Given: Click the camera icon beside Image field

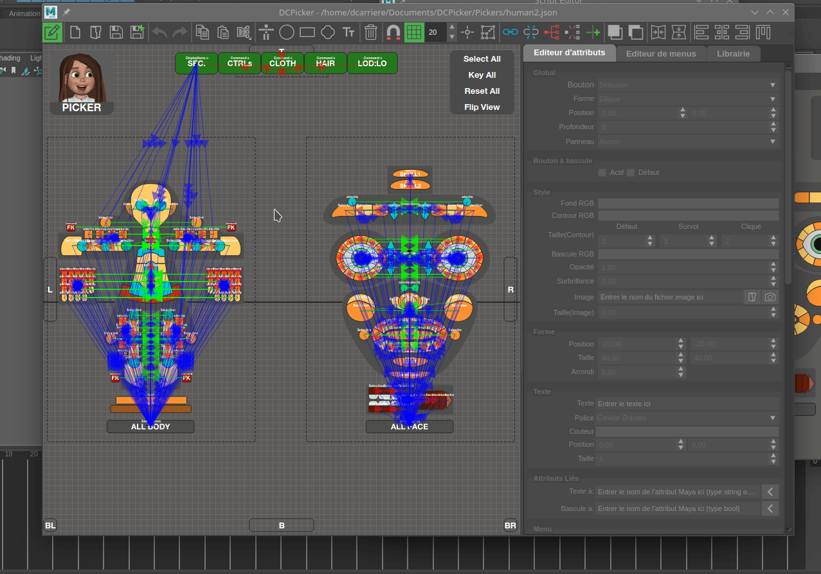Looking at the screenshot, I should coord(770,297).
